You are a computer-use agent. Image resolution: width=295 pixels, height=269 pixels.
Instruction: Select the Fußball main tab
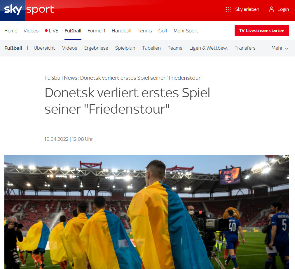(x=73, y=31)
